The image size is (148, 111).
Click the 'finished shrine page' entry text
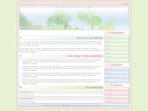(x=28, y=101)
